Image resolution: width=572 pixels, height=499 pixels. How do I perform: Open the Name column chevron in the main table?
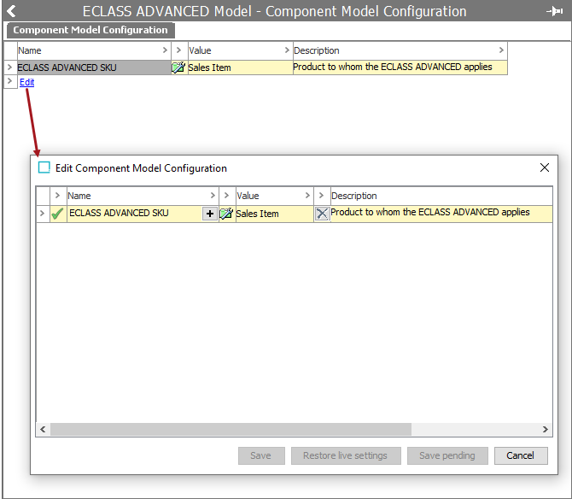165,50
